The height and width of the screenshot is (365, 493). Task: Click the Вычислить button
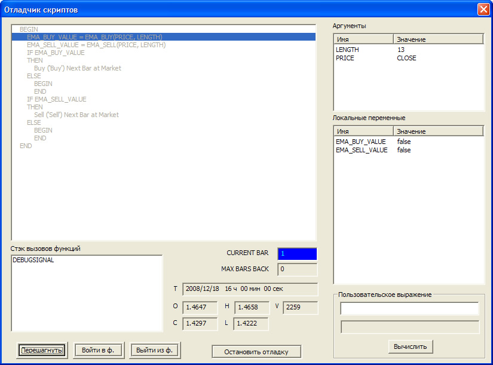click(x=411, y=346)
